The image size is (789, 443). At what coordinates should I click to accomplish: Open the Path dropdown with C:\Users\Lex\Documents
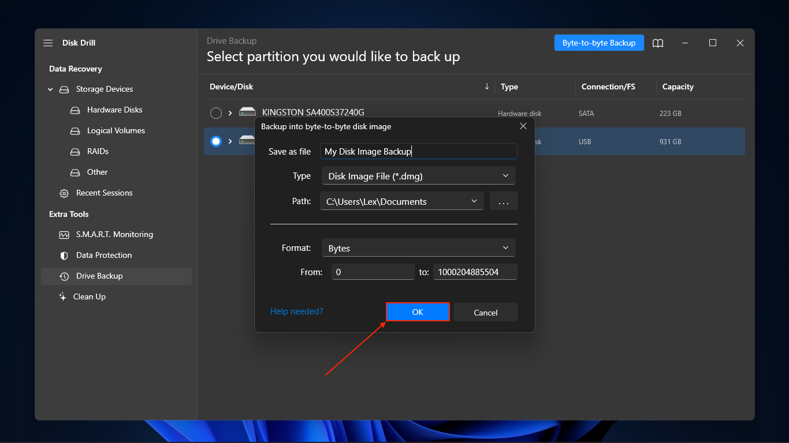pos(402,201)
